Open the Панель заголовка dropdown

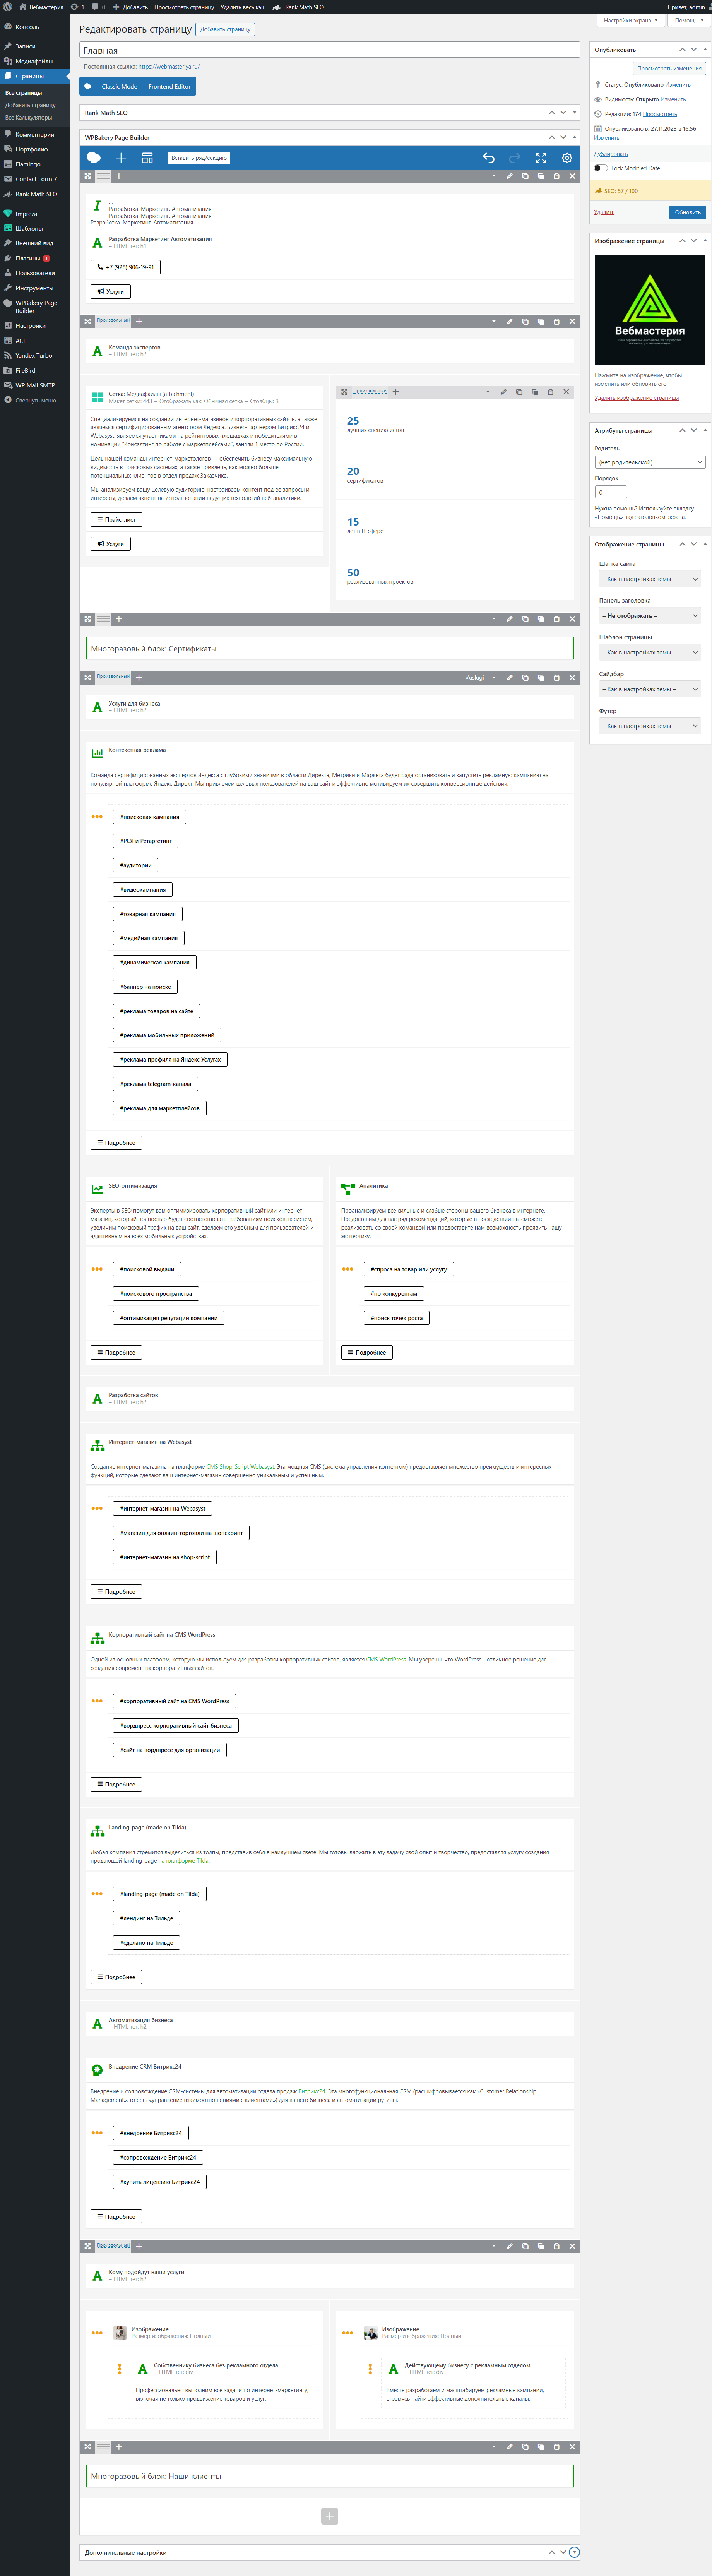coord(650,616)
